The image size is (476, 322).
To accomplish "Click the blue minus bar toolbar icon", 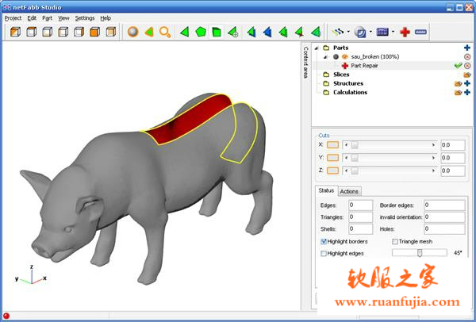I will click(x=420, y=32).
